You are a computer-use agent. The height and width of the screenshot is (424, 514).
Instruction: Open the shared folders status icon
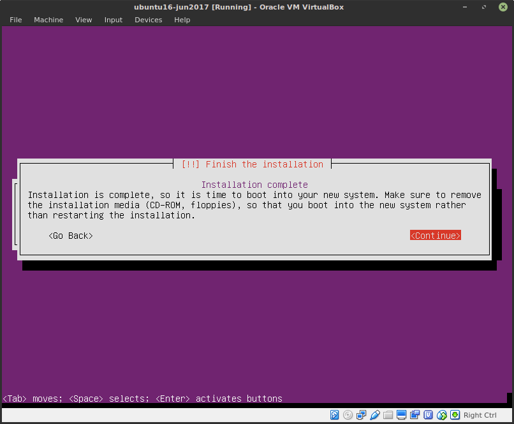[x=387, y=415]
